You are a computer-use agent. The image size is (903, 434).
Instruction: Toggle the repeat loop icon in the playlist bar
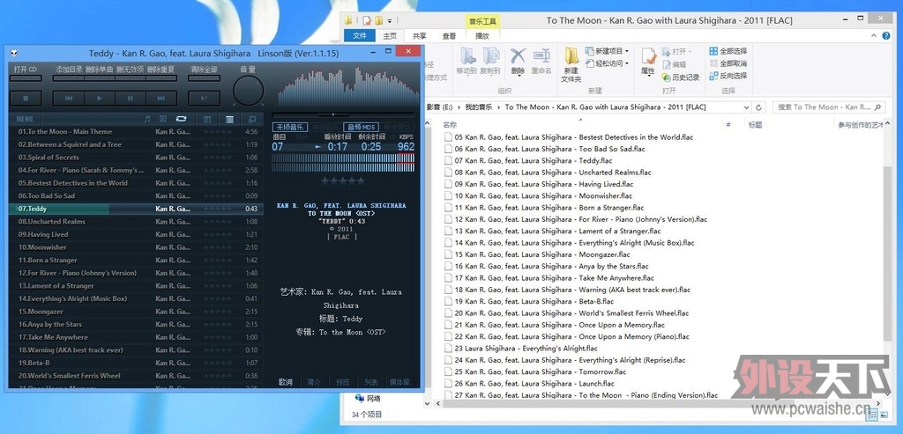181,119
